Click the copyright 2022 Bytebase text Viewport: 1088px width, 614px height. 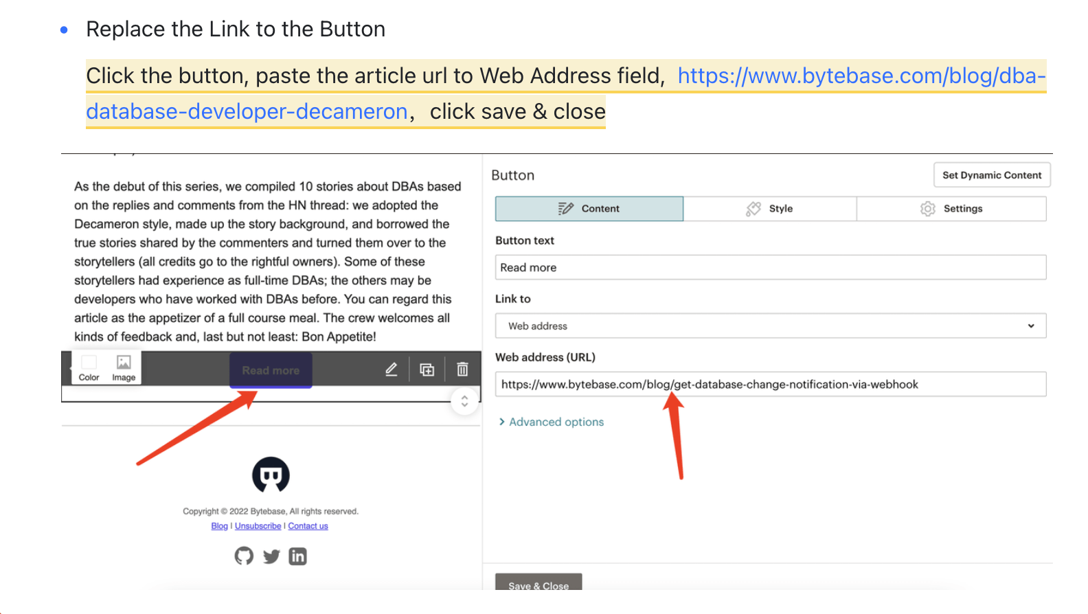coord(271,511)
